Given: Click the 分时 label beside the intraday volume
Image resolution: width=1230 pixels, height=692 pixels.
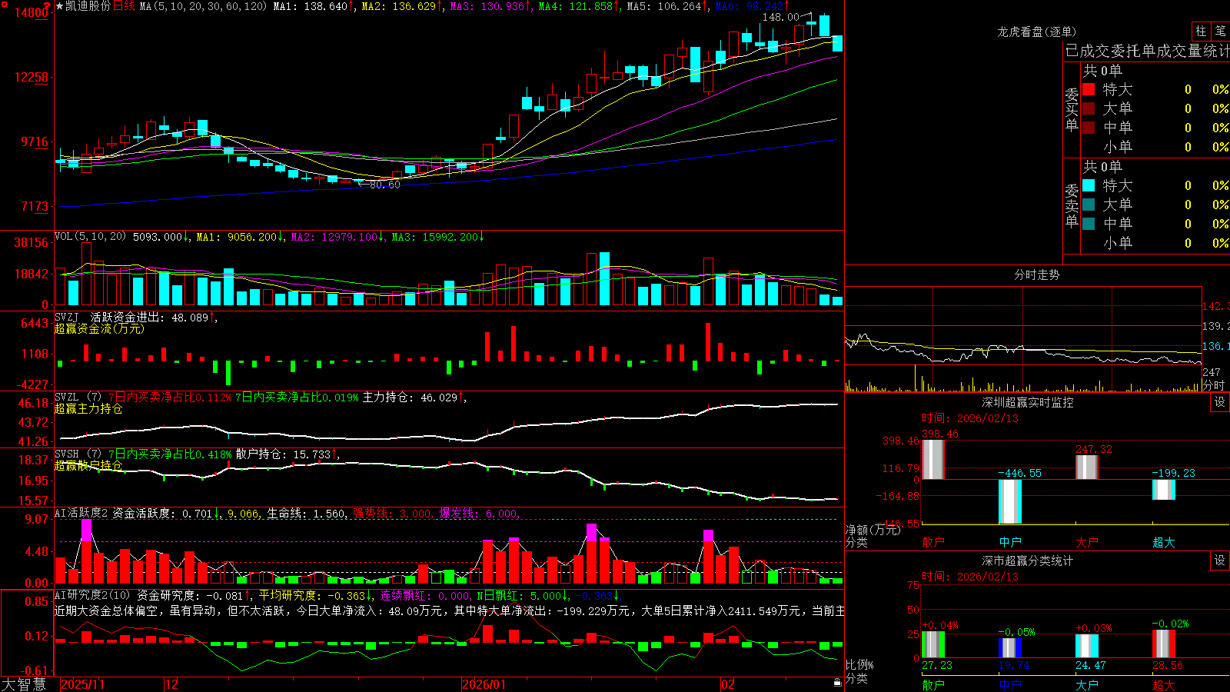Looking at the screenshot, I should tap(1214, 385).
